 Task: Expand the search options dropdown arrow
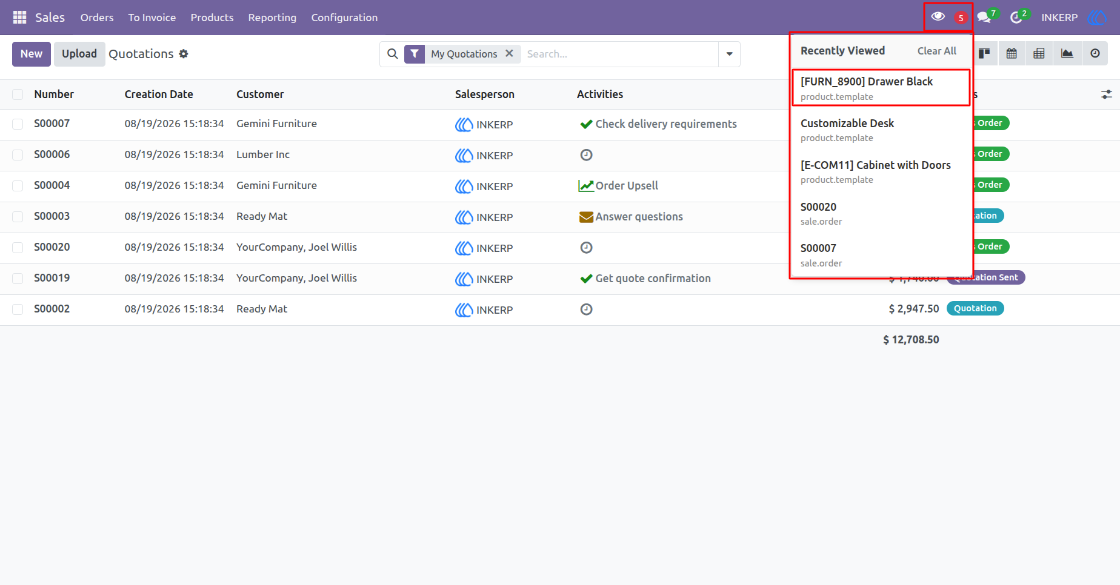[x=729, y=54]
